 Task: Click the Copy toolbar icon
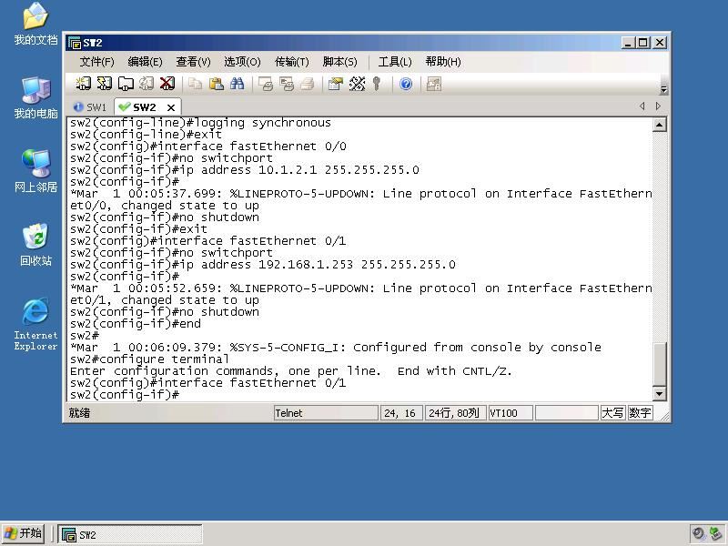(x=195, y=84)
